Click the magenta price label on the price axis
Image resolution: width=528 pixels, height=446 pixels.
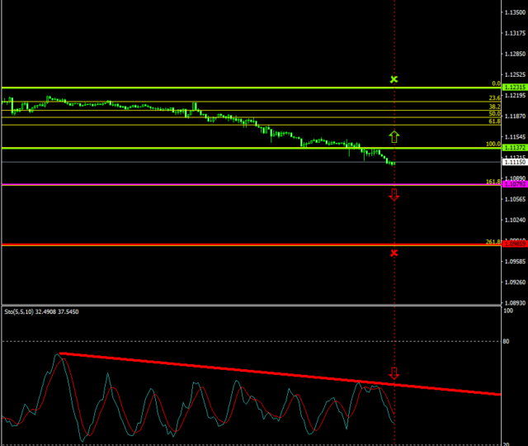516,185
